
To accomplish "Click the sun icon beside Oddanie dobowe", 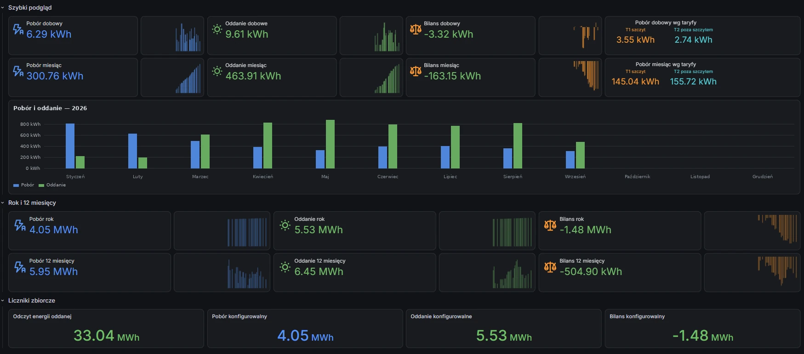I will (217, 29).
